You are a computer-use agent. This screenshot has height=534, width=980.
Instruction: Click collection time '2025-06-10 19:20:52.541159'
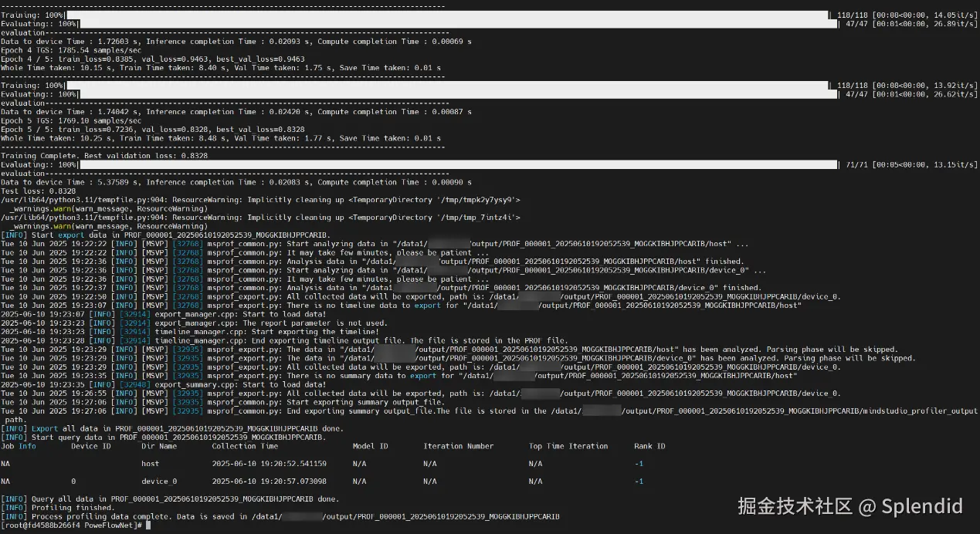(x=269, y=464)
